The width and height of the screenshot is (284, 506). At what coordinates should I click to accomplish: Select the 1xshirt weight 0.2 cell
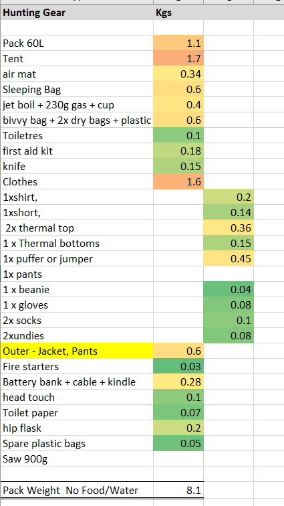click(229, 197)
